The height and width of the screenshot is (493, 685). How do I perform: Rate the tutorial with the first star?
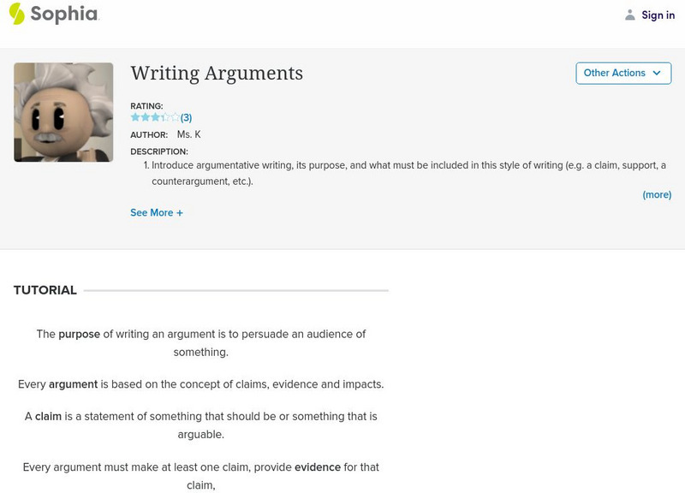click(135, 117)
